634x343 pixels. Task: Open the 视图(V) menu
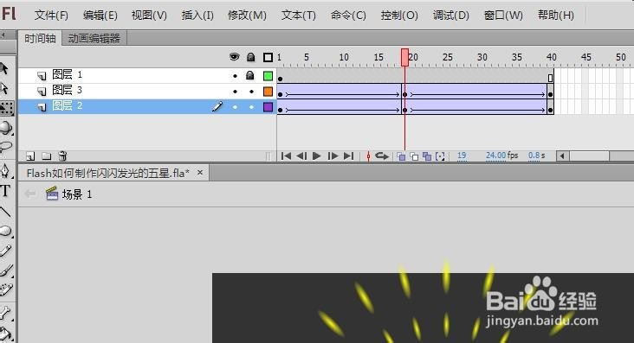pos(149,16)
